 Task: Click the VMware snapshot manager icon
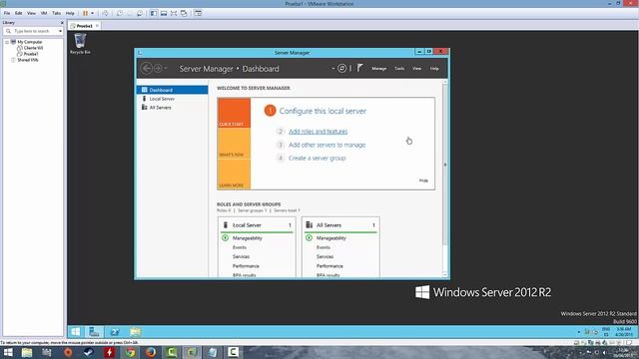pos(140,13)
